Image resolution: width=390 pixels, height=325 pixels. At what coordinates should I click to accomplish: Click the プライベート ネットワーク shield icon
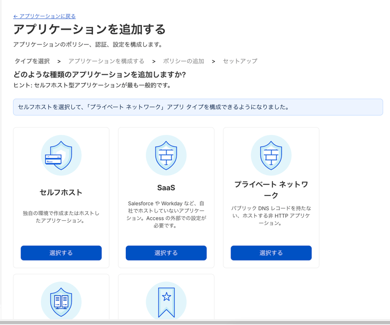(x=271, y=155)
